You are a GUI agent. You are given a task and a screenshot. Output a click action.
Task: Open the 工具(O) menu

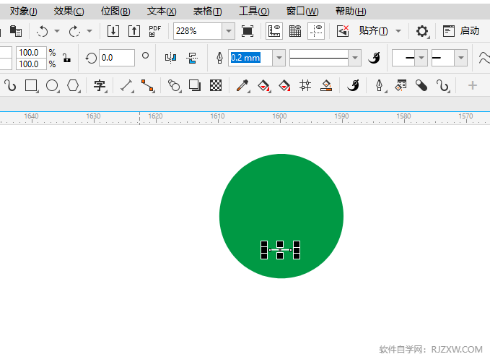(254, 12)
